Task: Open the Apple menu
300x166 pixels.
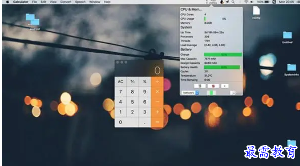Action: coord(8,2)
